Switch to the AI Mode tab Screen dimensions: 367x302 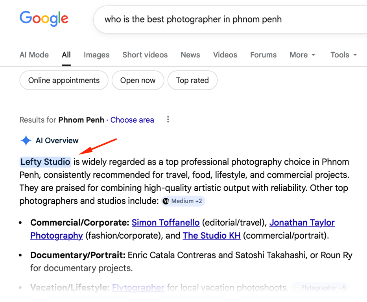(x=34, y=55)
